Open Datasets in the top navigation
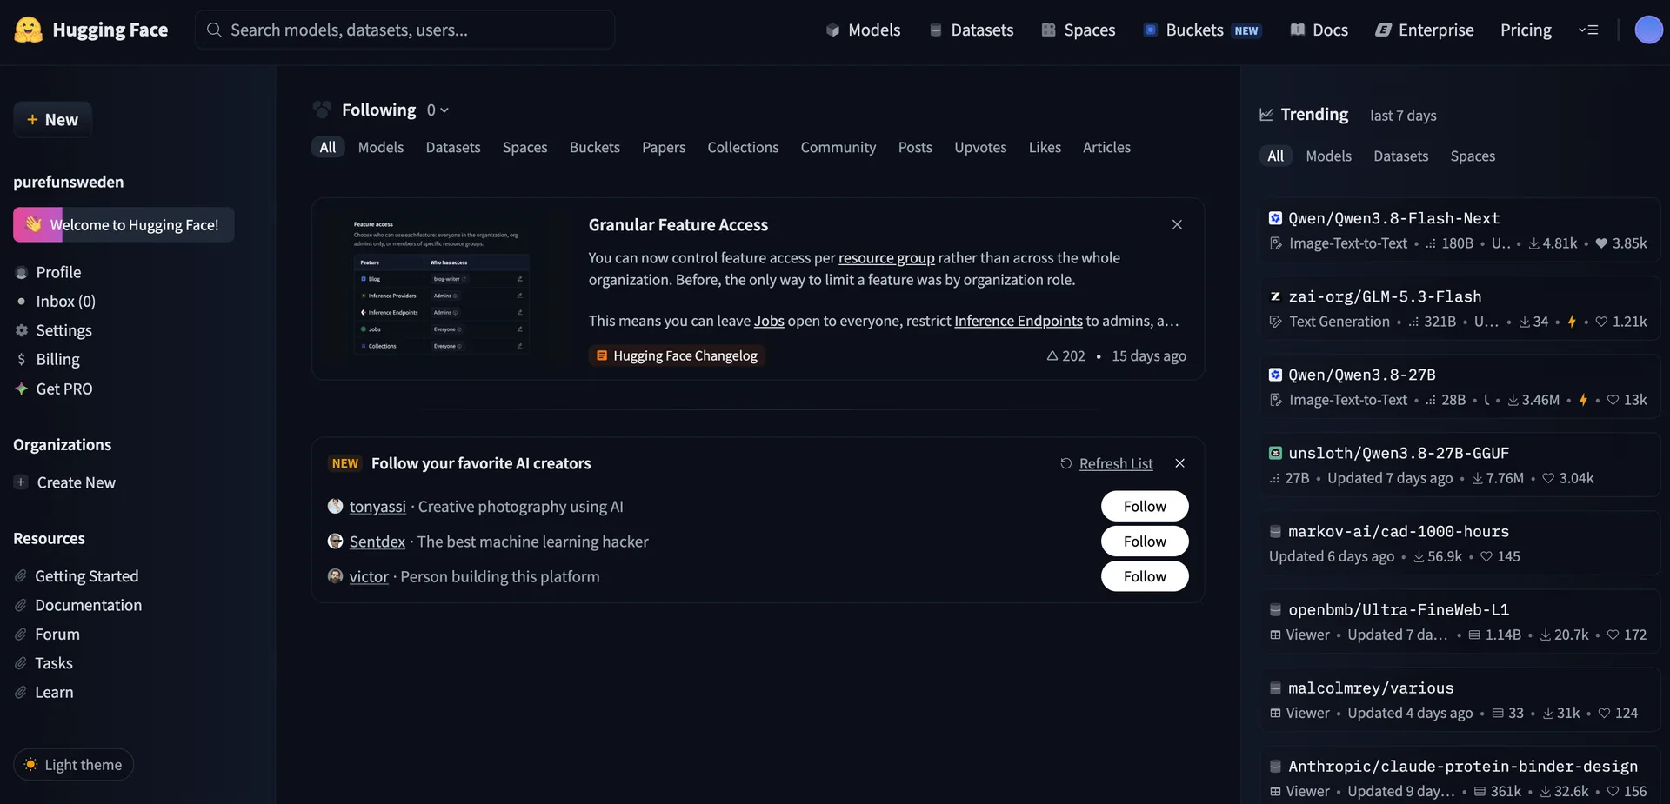This screenshot has width=1670, height=804. [972, 30]
